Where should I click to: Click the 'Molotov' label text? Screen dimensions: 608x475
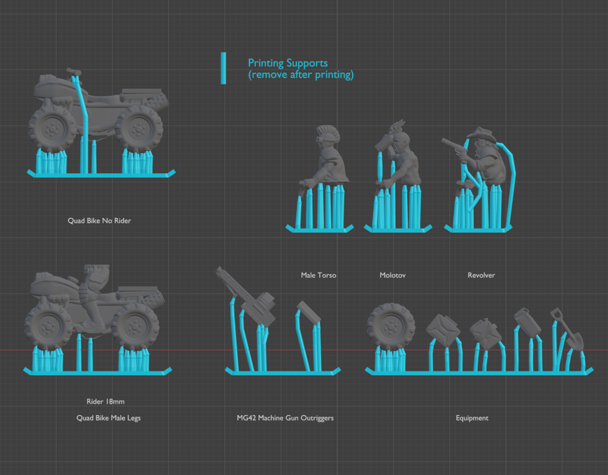tap(393, 275)
